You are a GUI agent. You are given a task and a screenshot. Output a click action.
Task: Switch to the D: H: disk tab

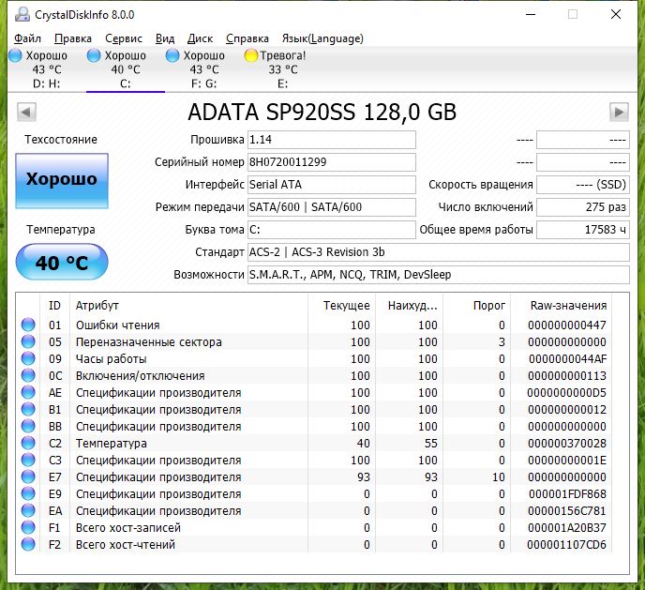47,70
